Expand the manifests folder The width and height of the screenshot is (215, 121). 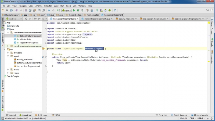click(x=5, y=26)
